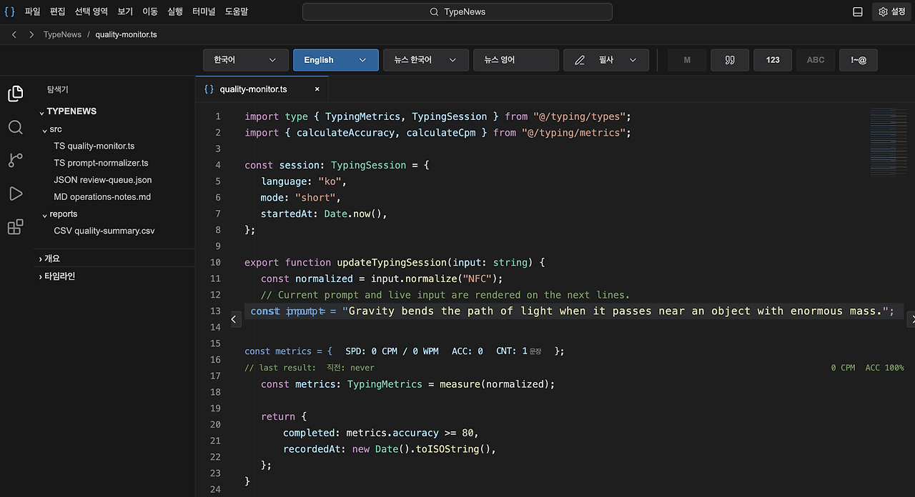Open the 이동 menu
The image size is (915, 497).
(150, 11)
